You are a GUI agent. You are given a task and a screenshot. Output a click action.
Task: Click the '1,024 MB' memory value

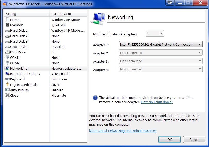(58, 25)
